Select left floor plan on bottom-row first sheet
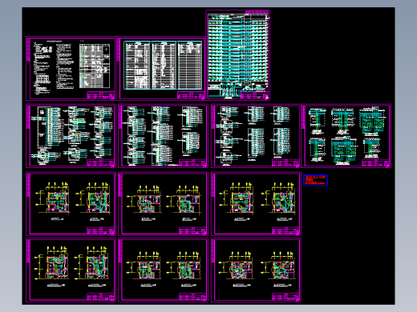 [x=51, y=264]
